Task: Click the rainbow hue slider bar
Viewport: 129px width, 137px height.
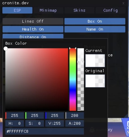Action: coord(73,79)
